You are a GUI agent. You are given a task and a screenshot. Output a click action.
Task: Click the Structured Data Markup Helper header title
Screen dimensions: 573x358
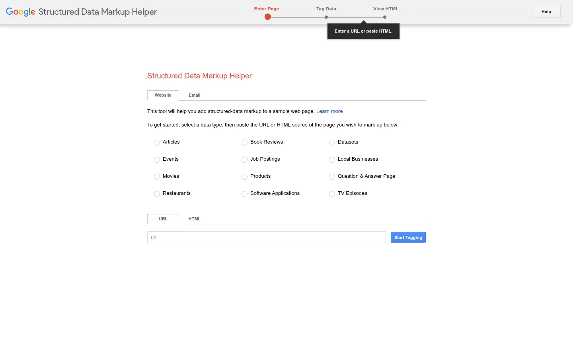[98, 12]
